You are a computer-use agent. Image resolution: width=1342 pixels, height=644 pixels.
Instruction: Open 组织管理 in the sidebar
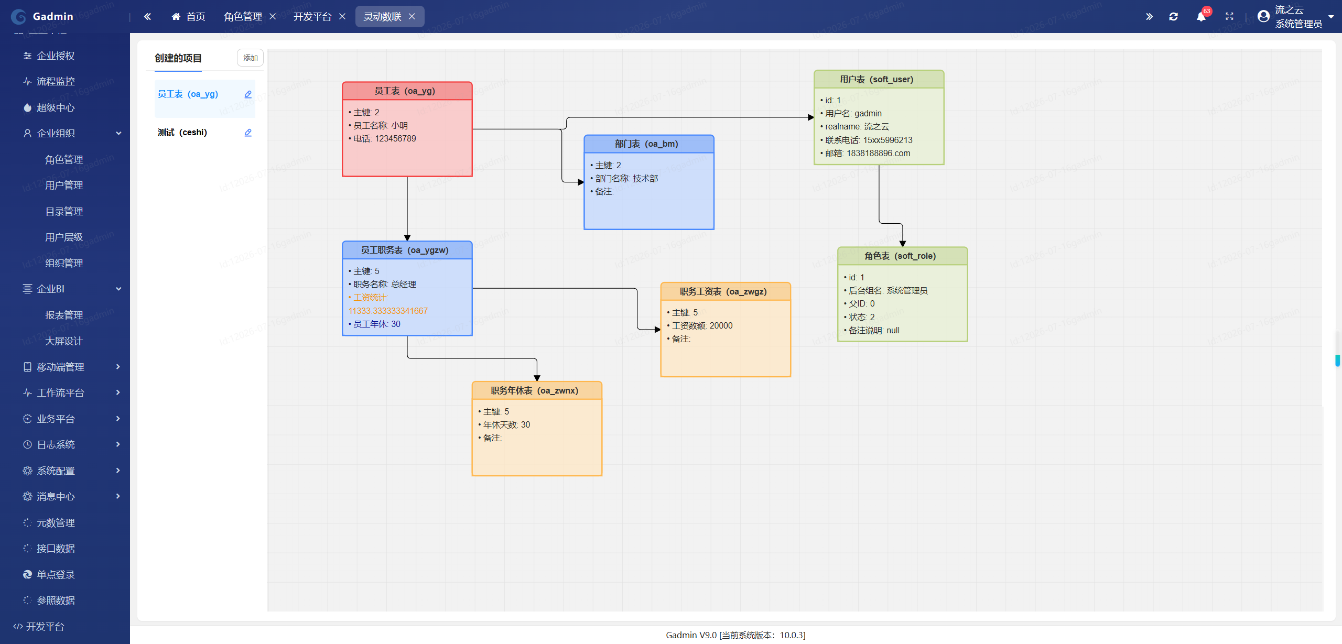pos(64,263)
